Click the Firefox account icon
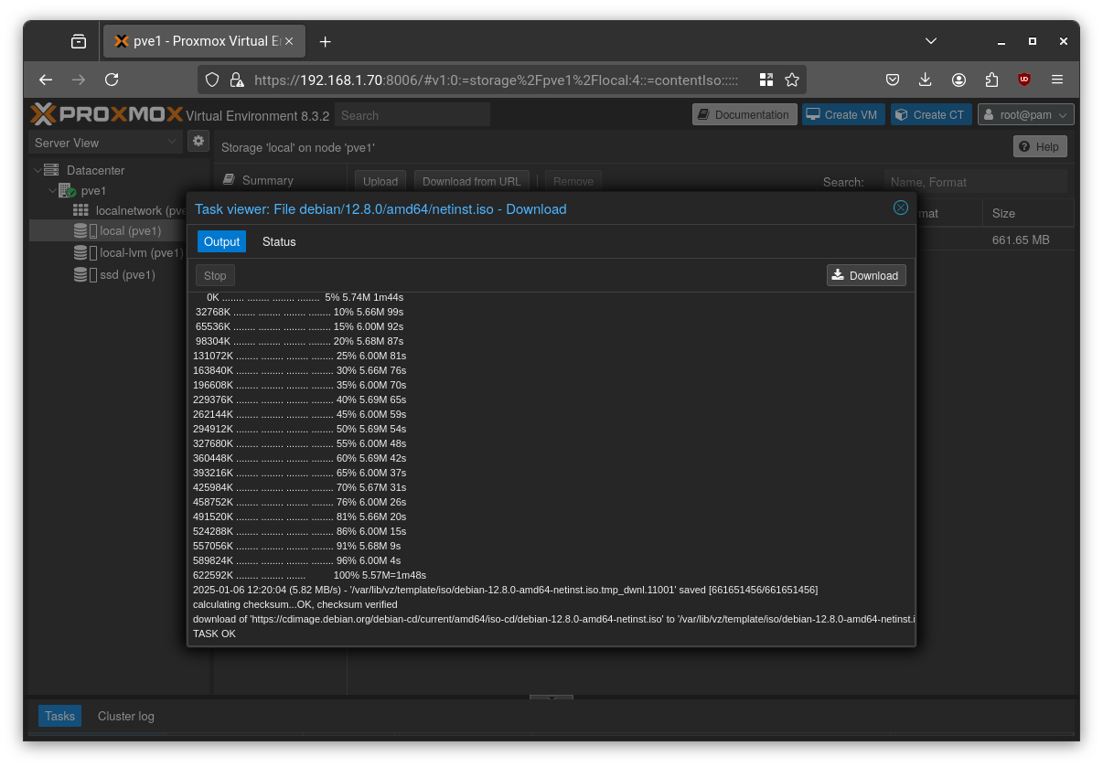1103x767 pixels. [958, 80]
